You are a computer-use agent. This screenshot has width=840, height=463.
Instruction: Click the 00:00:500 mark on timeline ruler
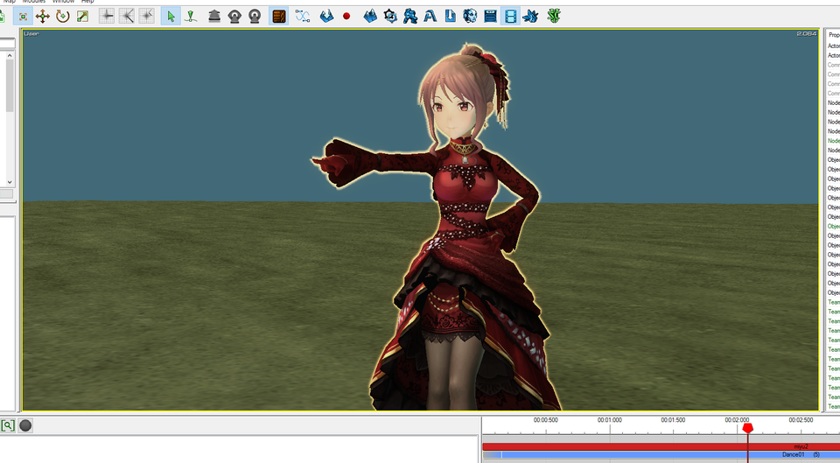tap(545, 420)
